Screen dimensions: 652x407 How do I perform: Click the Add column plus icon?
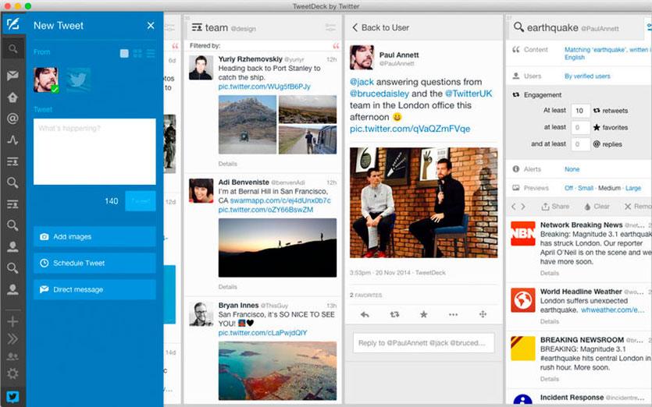pos(12,321)
